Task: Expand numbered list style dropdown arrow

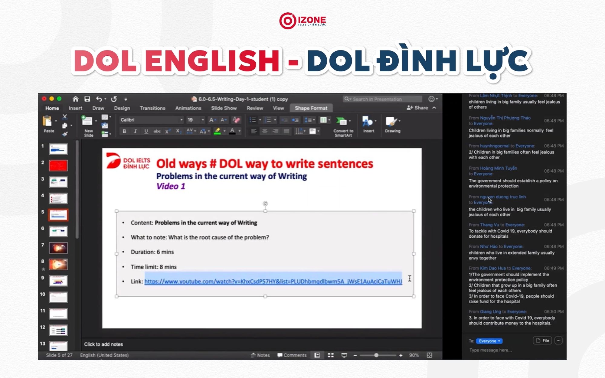Action: click(275, 120)
